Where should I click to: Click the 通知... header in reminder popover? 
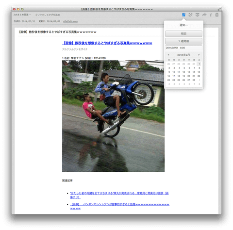point(183,25)
